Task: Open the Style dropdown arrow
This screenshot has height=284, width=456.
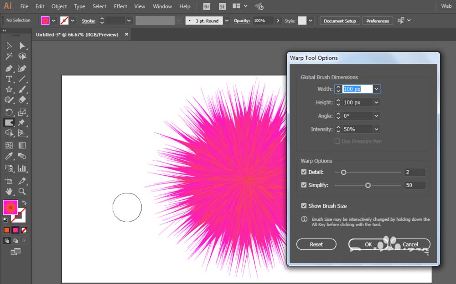Action: point(311,20)
